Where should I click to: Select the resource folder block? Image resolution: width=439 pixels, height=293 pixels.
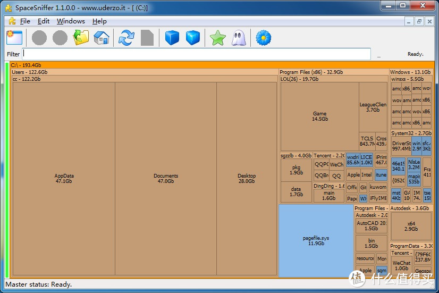pos(365,258)
